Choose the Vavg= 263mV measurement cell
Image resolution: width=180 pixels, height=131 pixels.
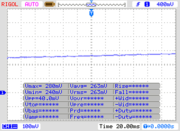click(90, 86)
